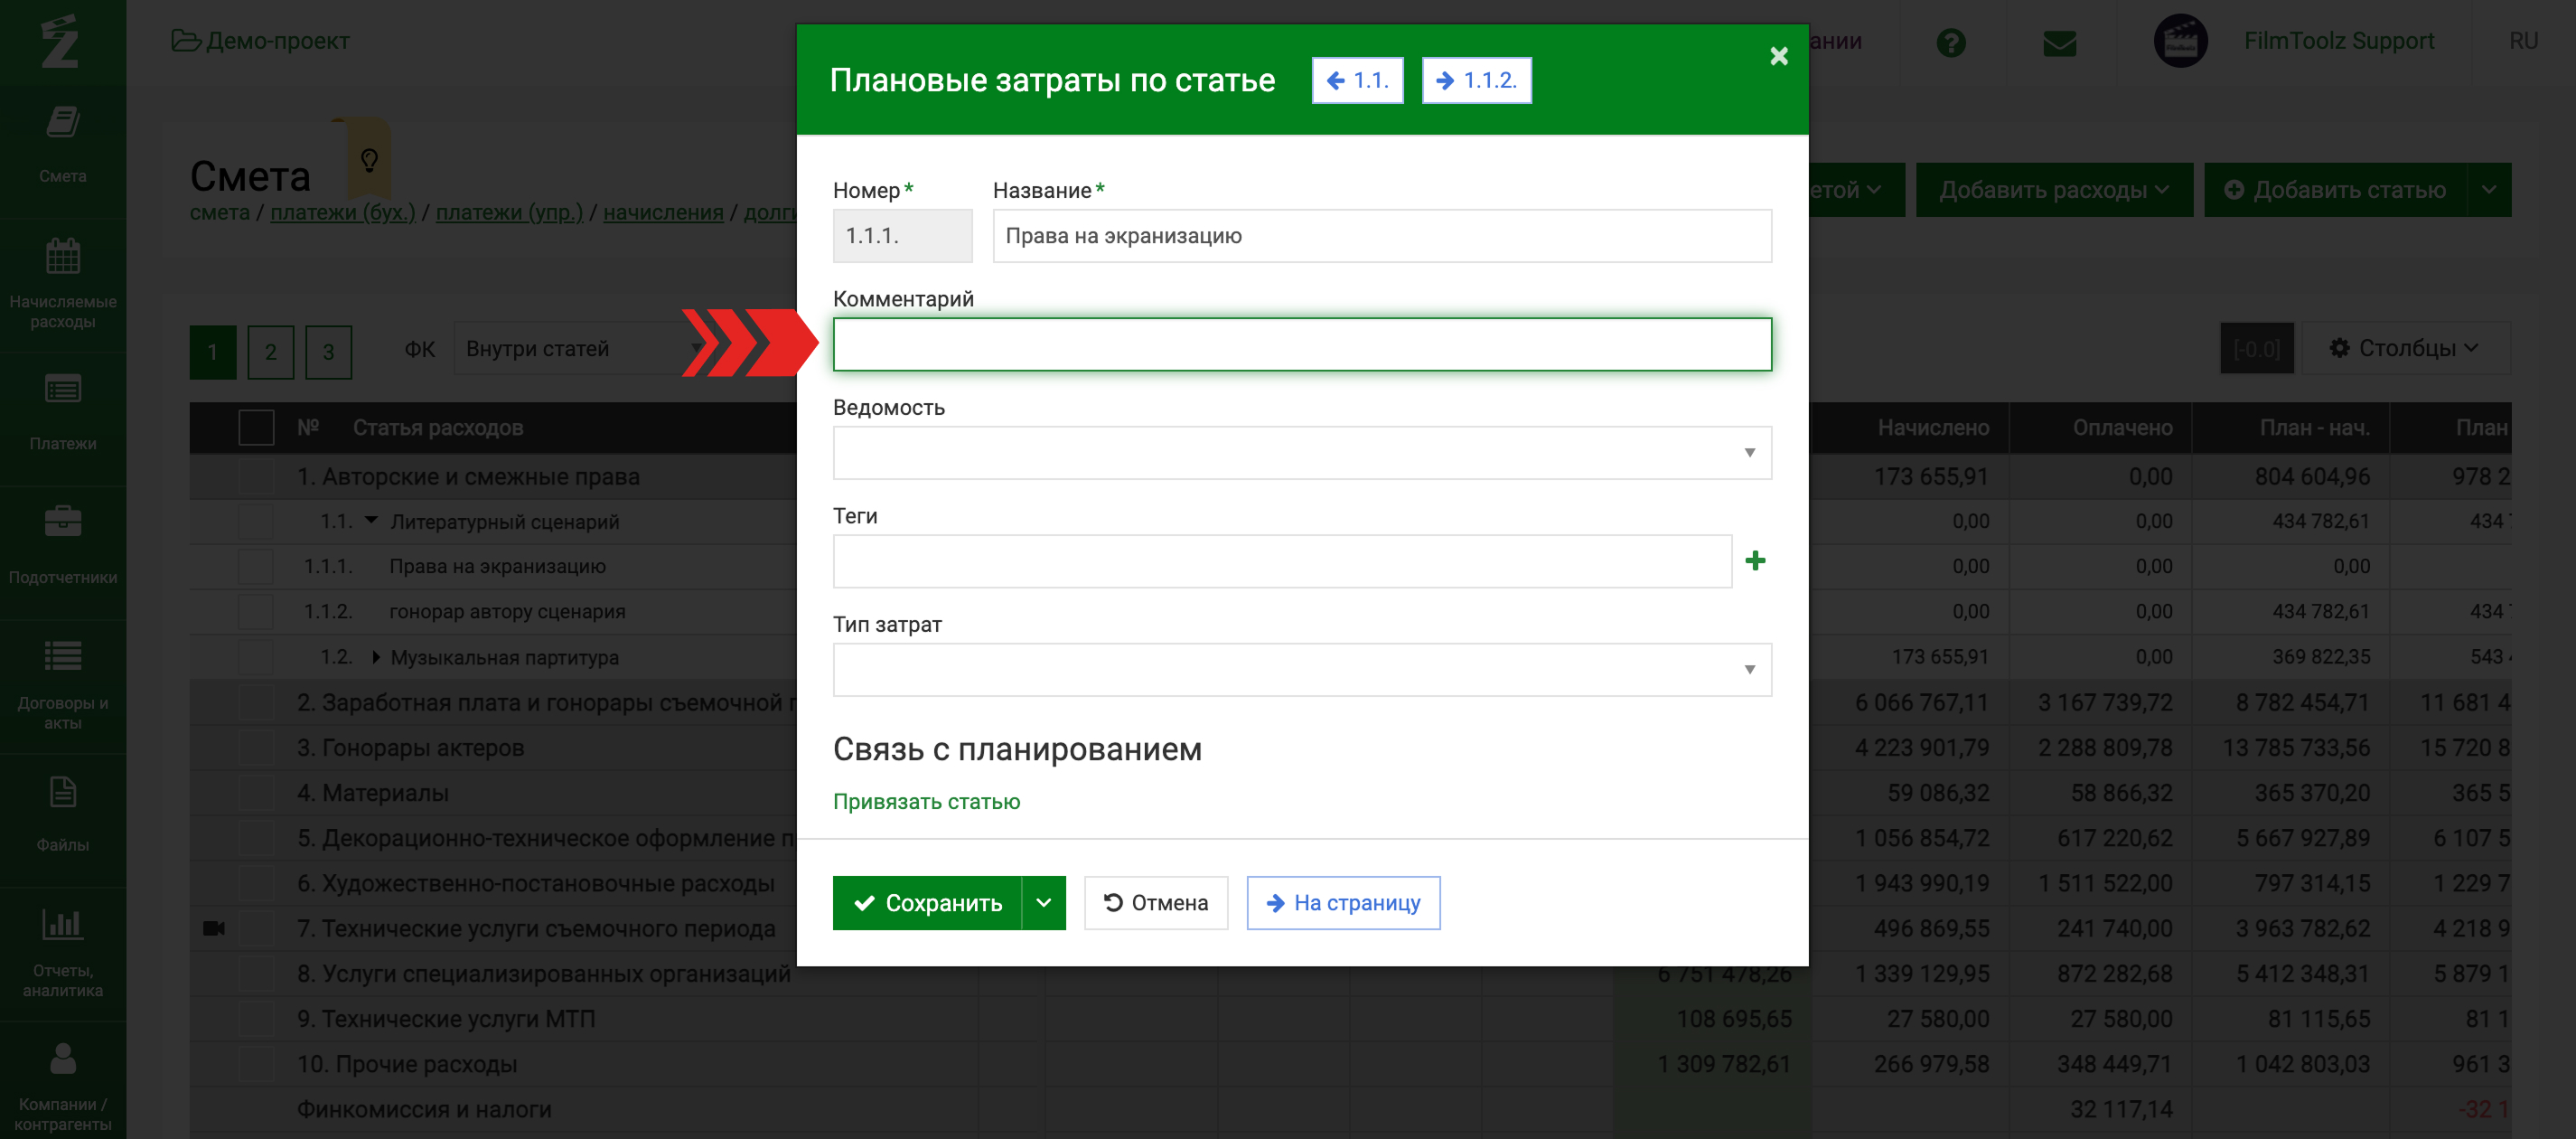Image resolution: width=2576 pixels, height=1139 pixels.
Task: Open the Сохранить options arrow
Action: click(x=1043, y=903)
